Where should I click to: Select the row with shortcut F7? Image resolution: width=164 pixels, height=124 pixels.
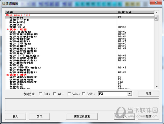tap(80, 84)
